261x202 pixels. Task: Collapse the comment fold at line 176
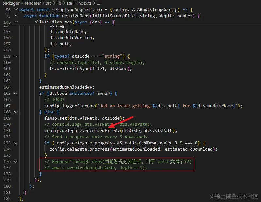pos(16,162)
